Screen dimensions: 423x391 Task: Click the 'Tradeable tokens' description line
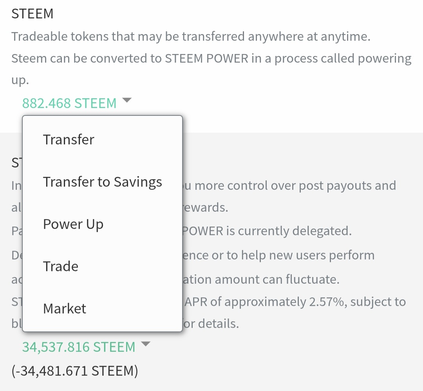[x=191, y=37]
